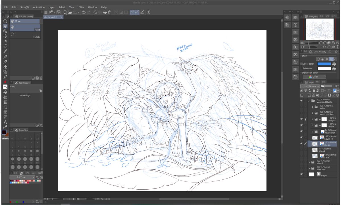This screenshot has height=205, width=341.
Task: Open the File menu
Action: [6, 7]
